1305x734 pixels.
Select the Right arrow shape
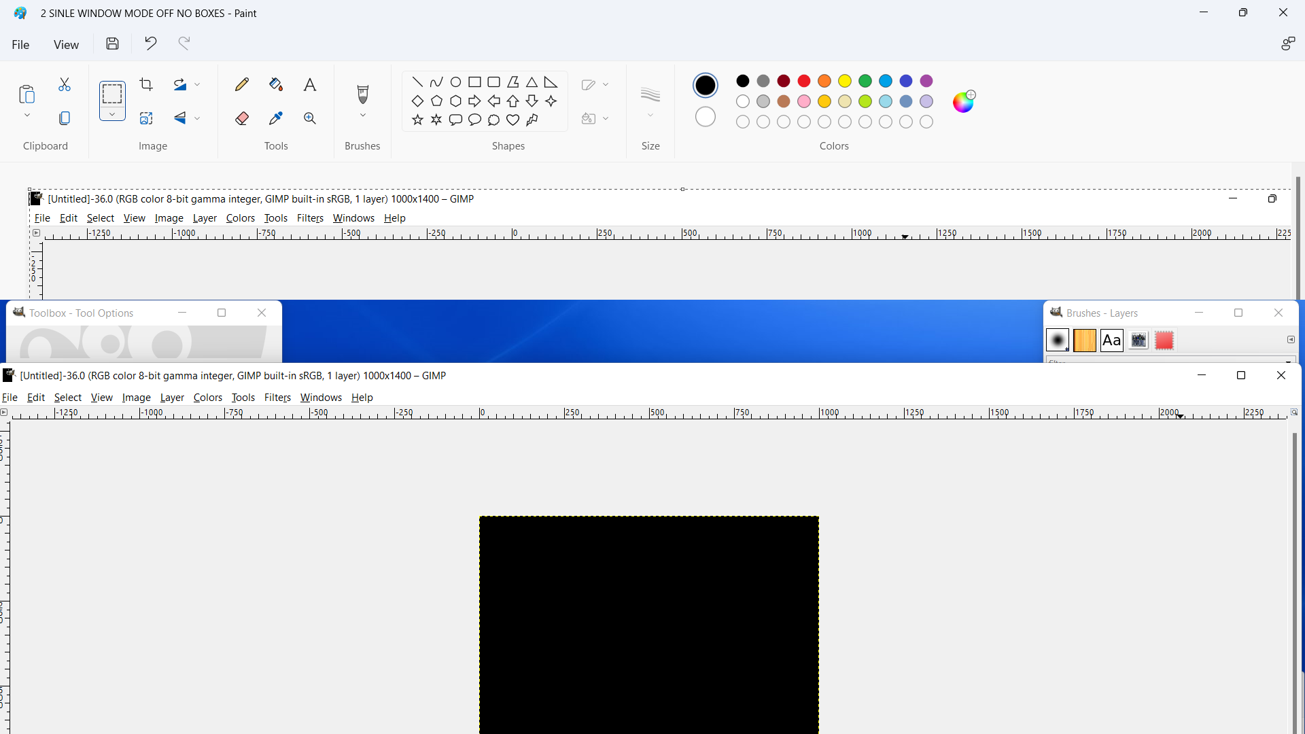tap(474, 101)
